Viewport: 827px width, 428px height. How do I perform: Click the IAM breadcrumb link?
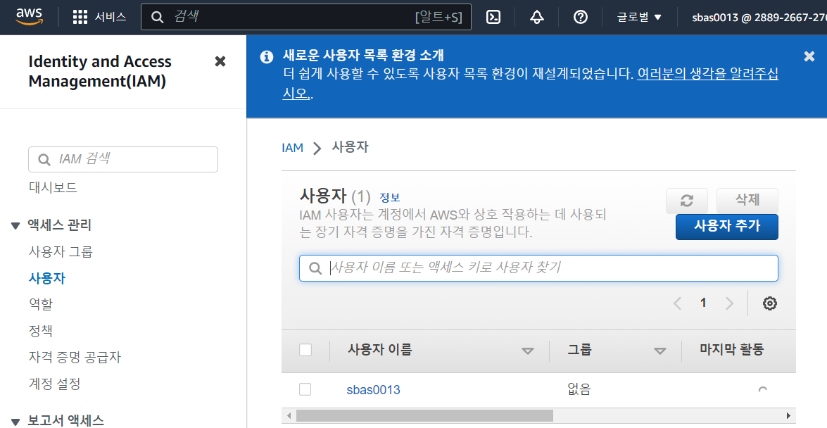point(292,148)
